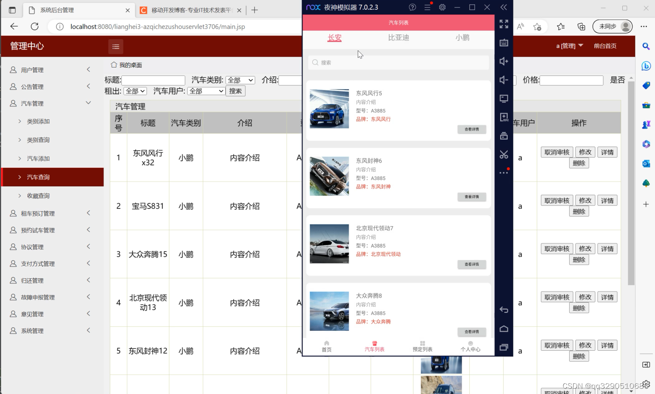Open Nox settings gear icon
Viewport: 655px width, 394px height.
point(442,7)
